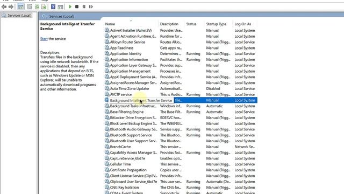
Task: Toggle the Show/Hide Console Tree button
Action: [x=21, y=7]
